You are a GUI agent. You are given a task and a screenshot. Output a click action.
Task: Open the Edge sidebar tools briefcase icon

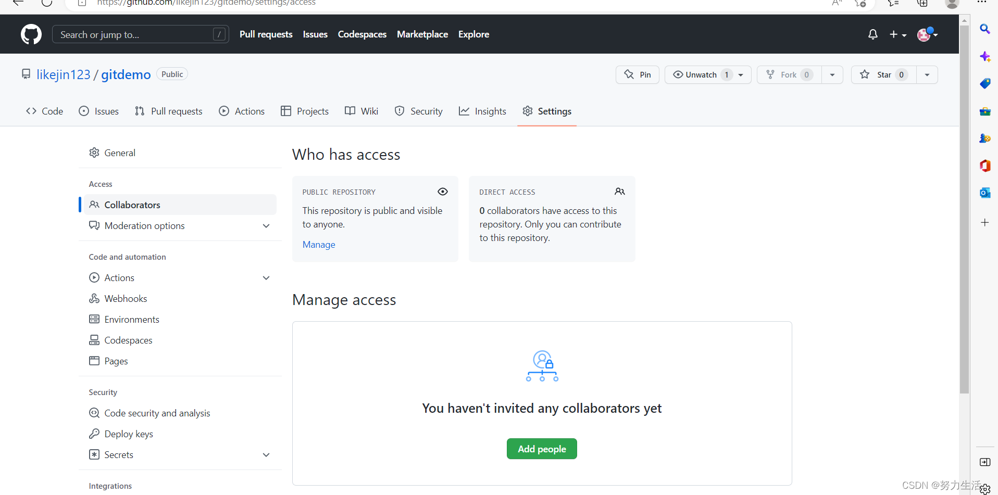click(984, 111)
